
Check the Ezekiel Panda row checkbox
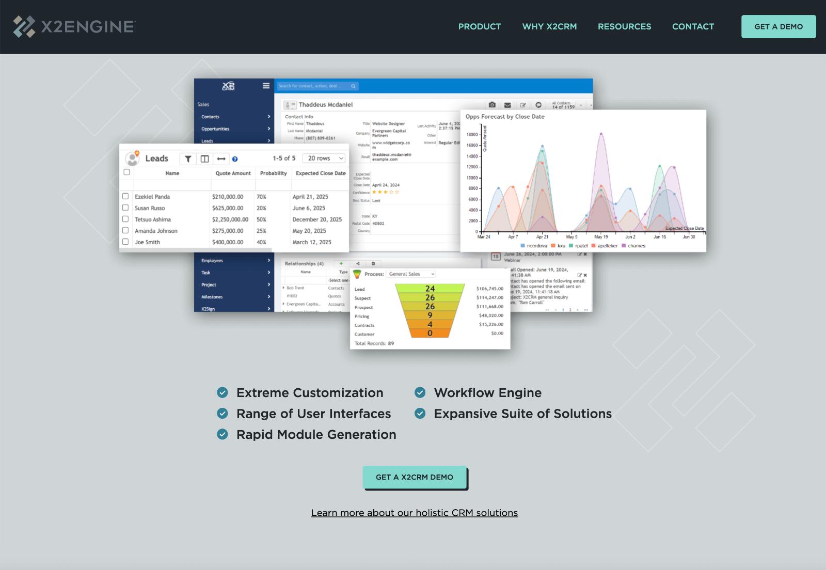(x=125, y=196)
